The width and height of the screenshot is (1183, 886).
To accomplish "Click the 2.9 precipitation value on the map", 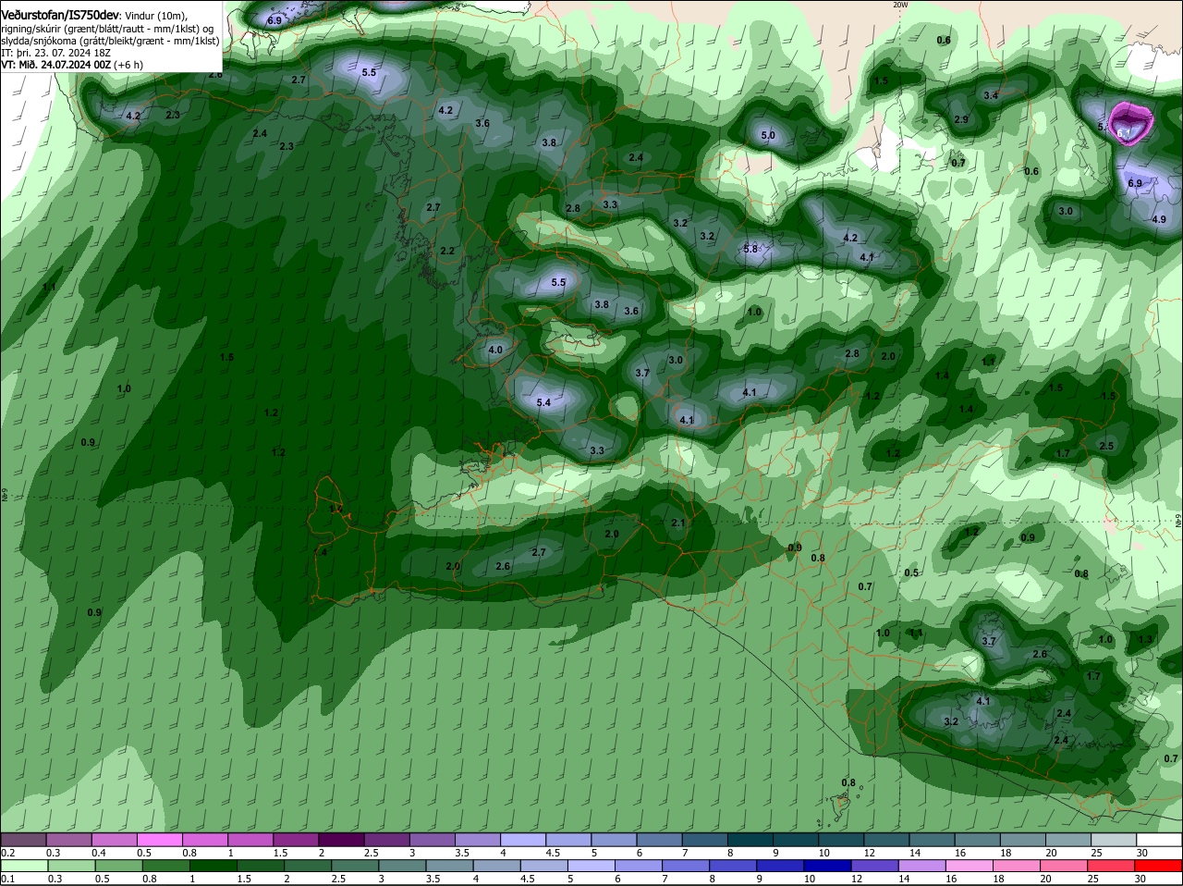I will tap(961, 119).
